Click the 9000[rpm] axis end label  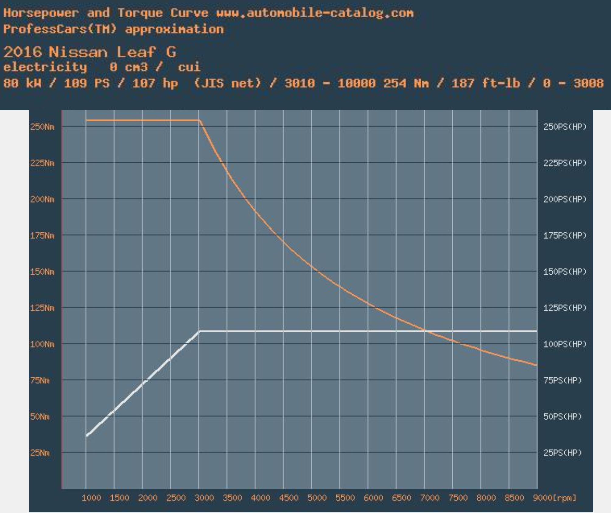(x=554, y=498)
